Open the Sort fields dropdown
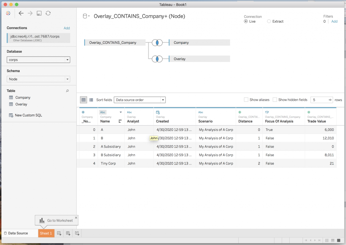346x245 pixels. [140, 100]
